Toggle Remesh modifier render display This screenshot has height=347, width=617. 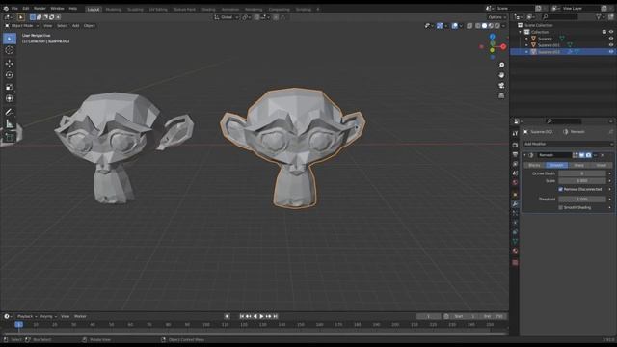tap(588, 155)
